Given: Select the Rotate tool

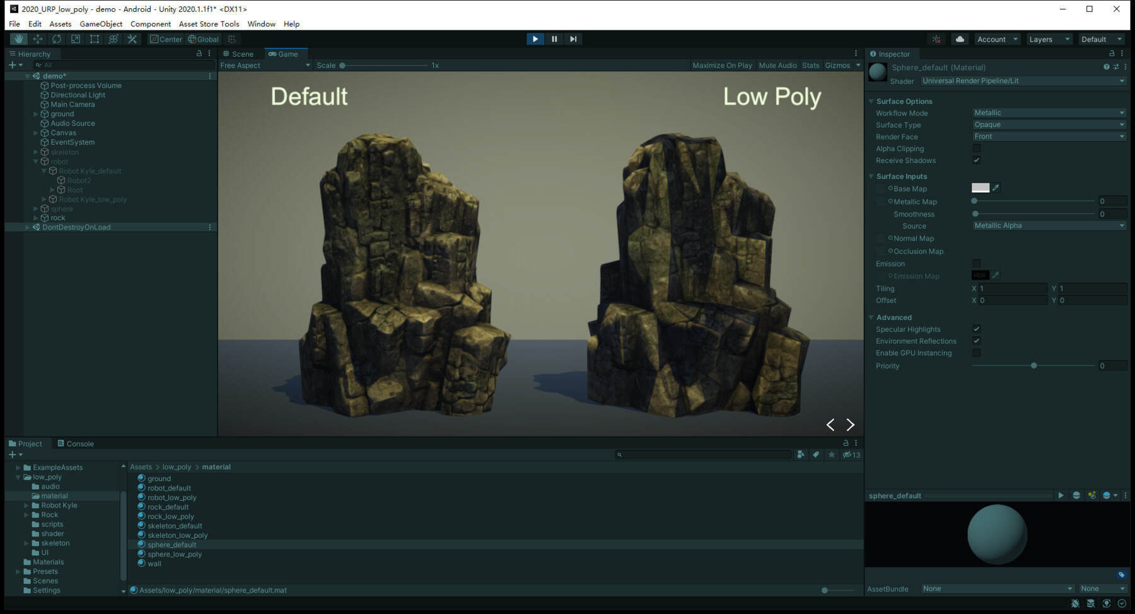Looking at the screenshot, I should coord(56,38).
